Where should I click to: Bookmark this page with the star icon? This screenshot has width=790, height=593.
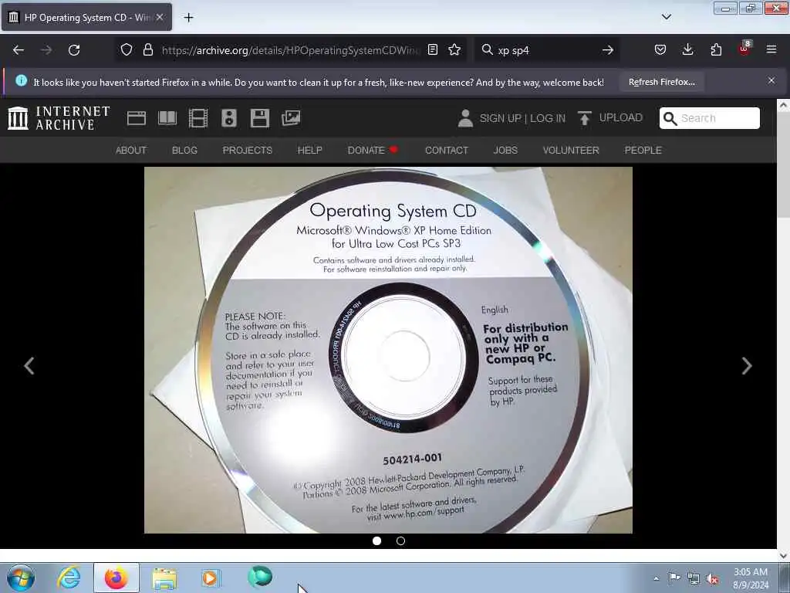click(454, 49)
